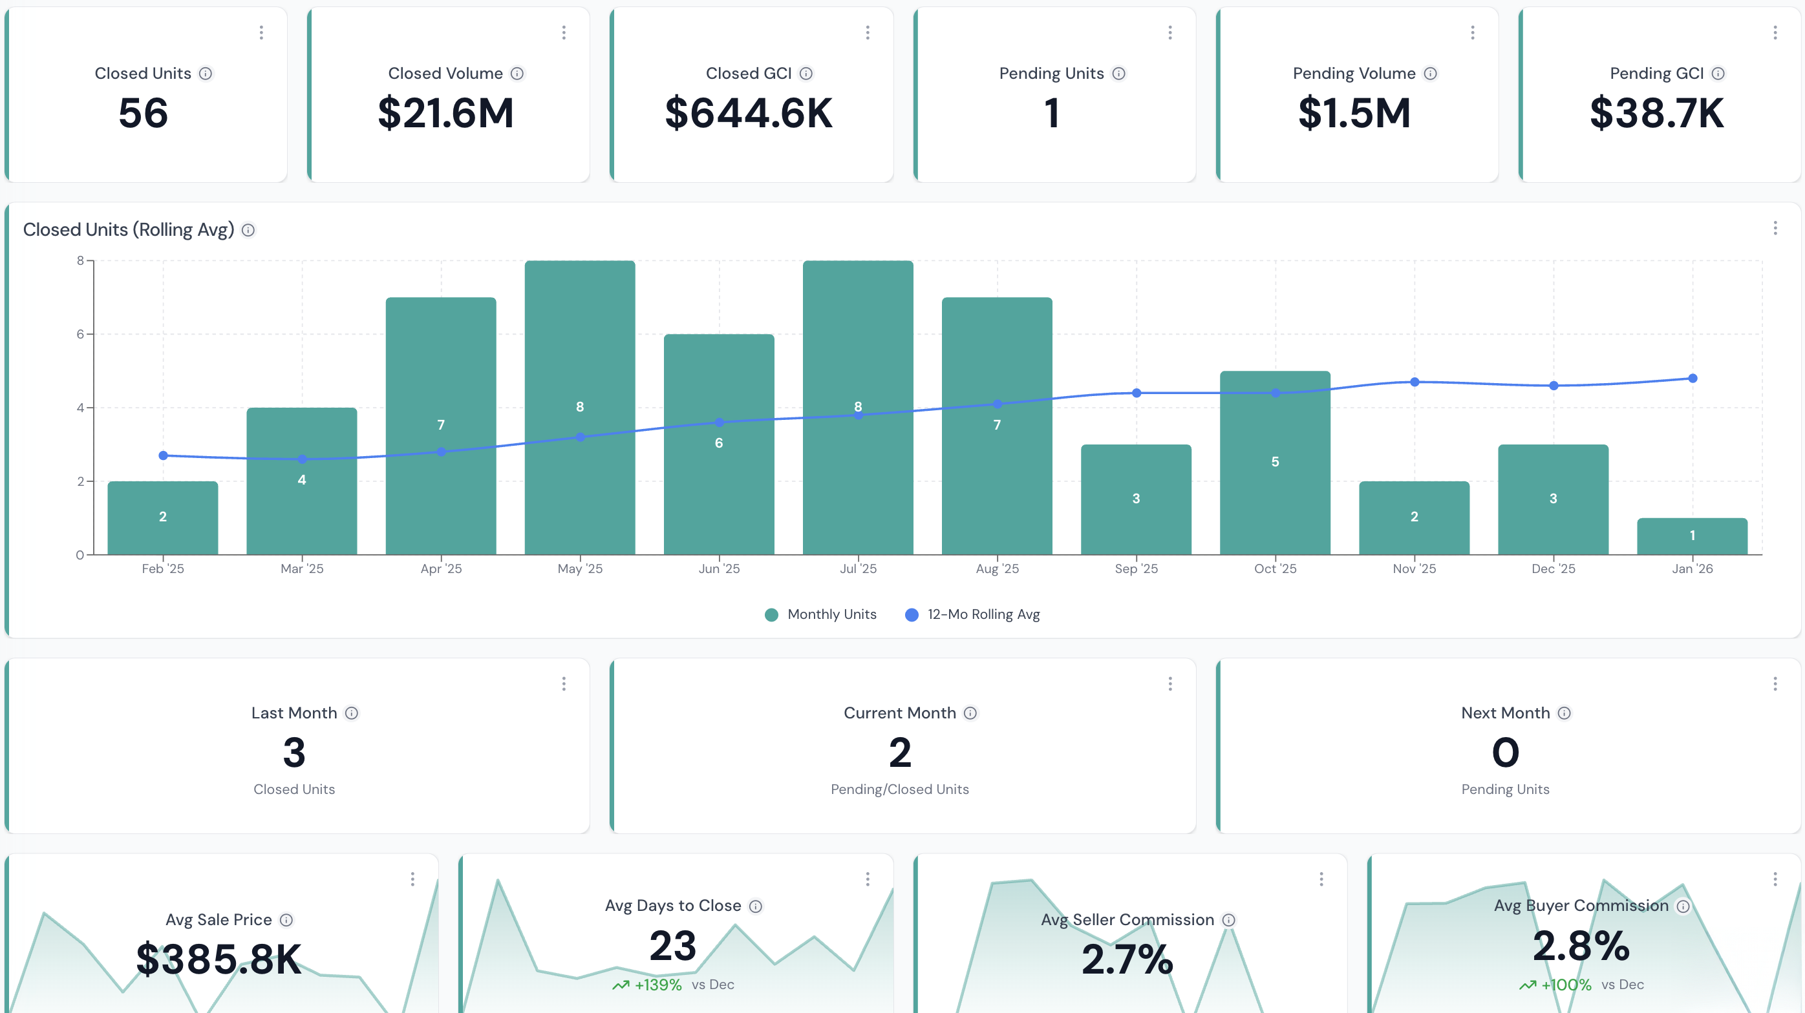1805x1013 pixels.
Task: Click info icon next to Pending GCI
Action: 1718,74
